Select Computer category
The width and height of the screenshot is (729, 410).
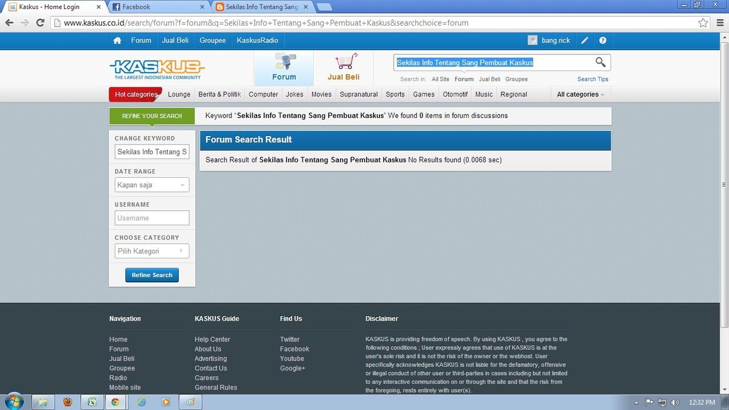[x=263, y=95]
